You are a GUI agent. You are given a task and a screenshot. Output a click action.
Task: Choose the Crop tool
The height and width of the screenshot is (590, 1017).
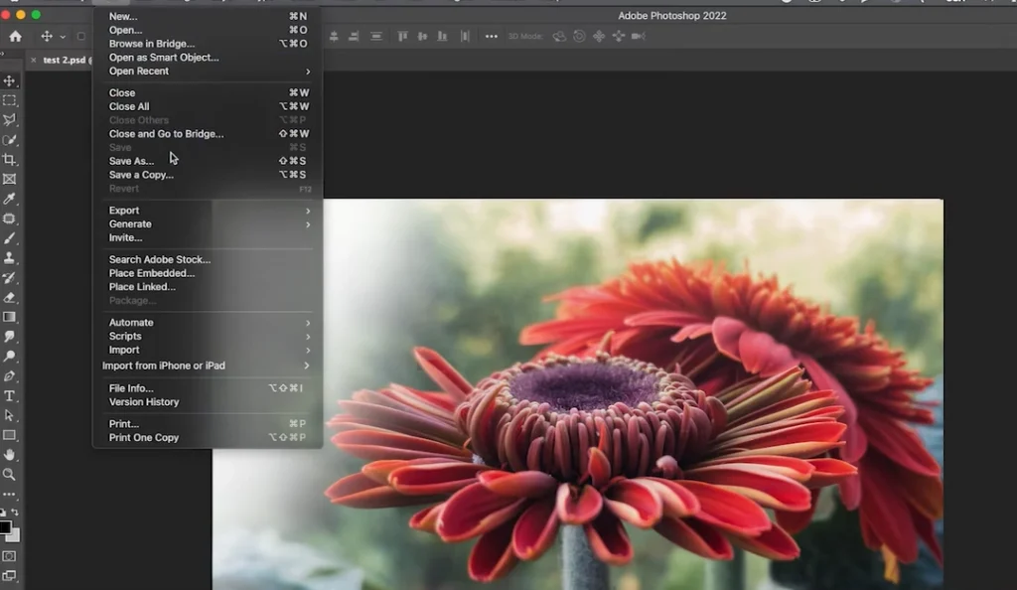click(x=10, y=159)
